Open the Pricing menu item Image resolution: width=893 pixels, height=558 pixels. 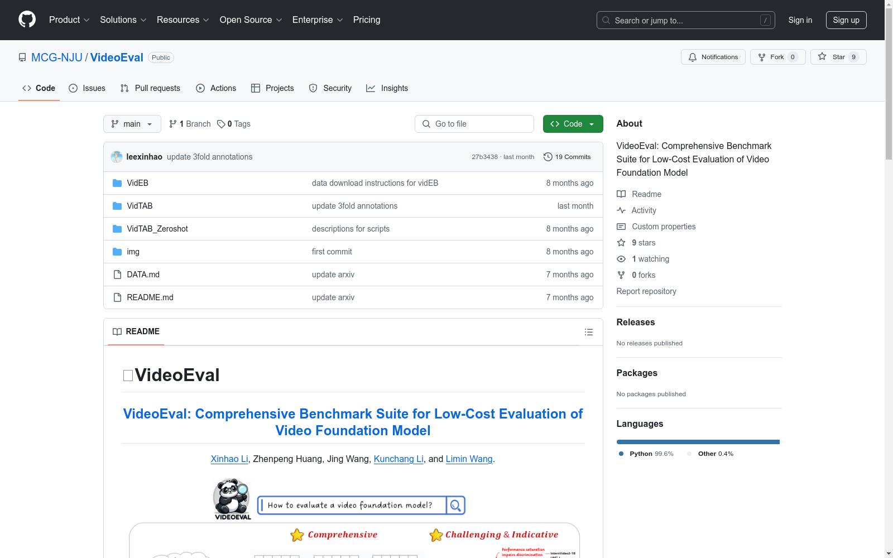coord(366,20)
